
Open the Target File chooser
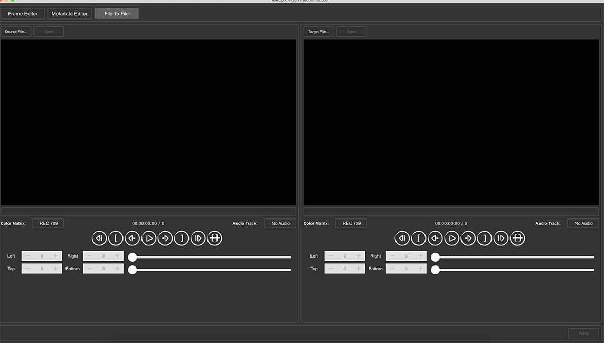coord(318,32)
